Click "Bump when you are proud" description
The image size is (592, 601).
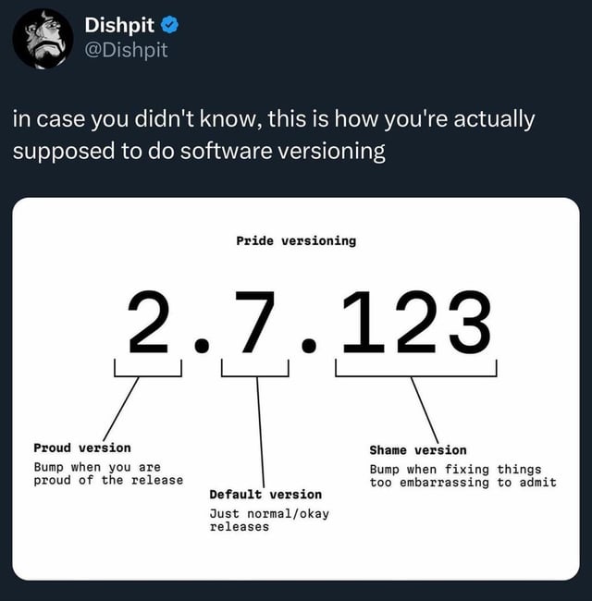[108, 473]
